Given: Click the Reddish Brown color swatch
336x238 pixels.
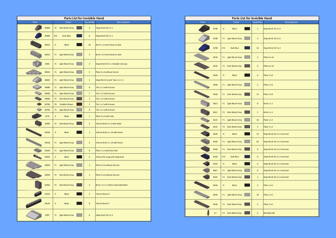Looking at the screenshot, I should tap(79, 104).
